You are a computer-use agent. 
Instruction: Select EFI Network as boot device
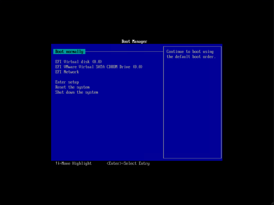[x=67, y=72]
